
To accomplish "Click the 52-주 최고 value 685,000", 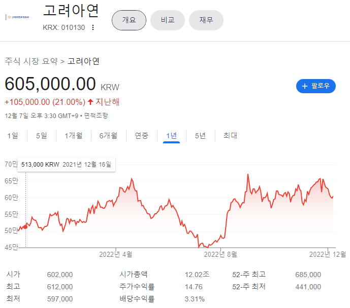I will (308, 275).
